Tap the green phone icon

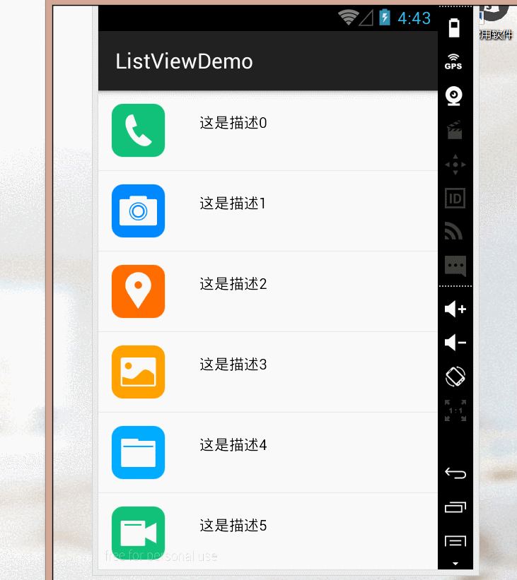click(138, 130)
